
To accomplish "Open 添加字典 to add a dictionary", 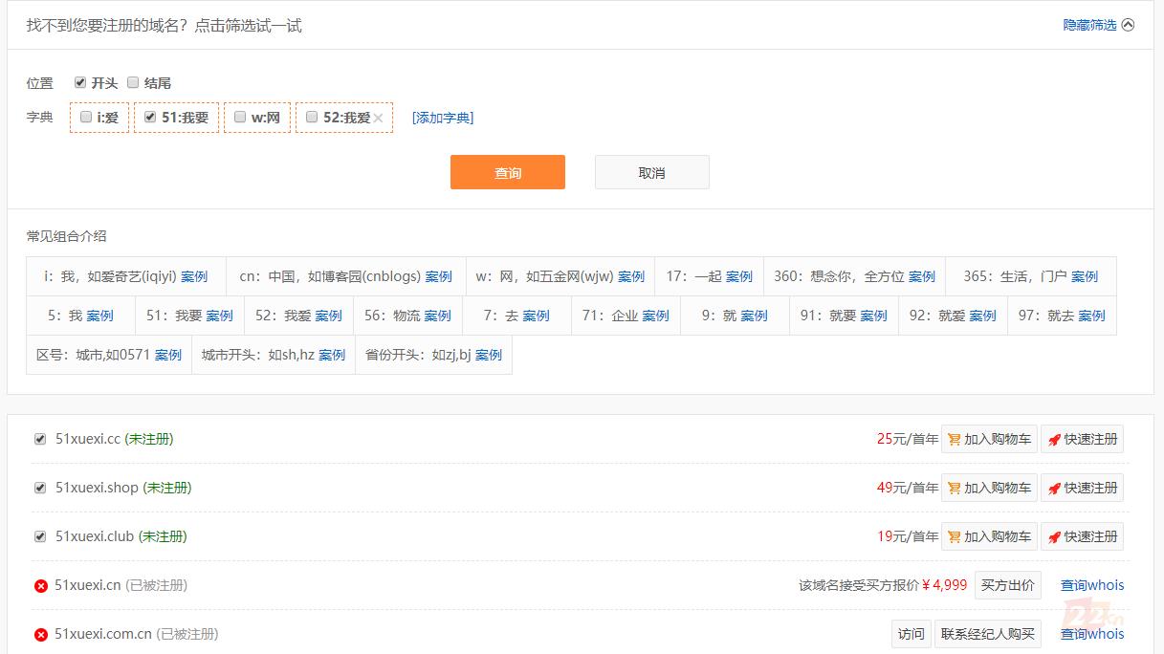I will pyautogui.click(x=443, y=118).
